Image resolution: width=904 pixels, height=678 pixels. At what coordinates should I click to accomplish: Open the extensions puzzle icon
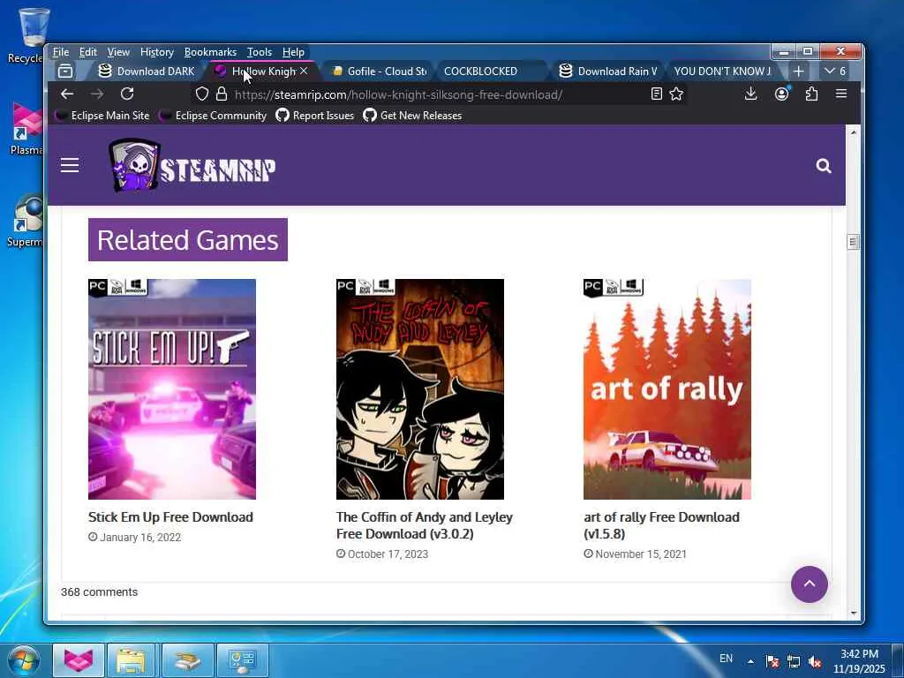click(812, 94)
